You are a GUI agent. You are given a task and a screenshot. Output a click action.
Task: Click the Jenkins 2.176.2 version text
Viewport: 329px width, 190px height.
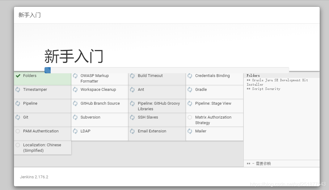click(x=34, y=177)
